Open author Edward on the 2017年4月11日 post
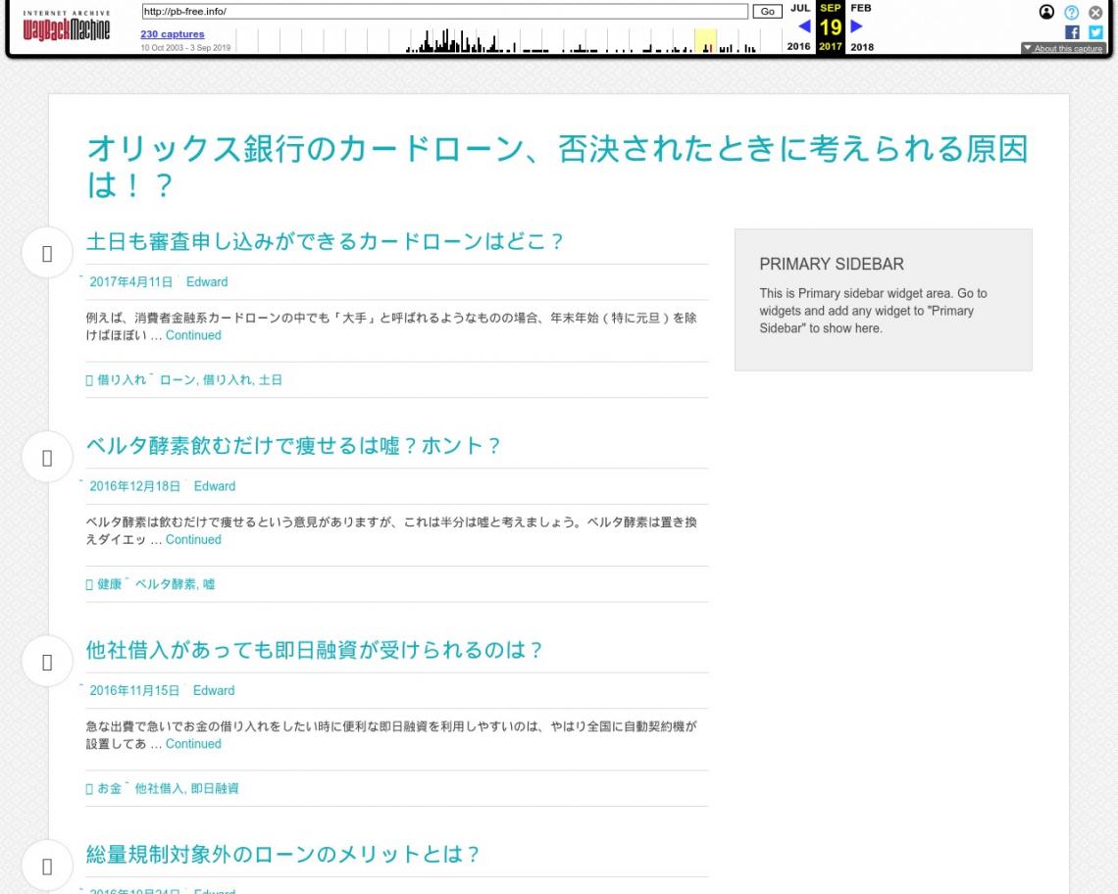 pos(207,282)
